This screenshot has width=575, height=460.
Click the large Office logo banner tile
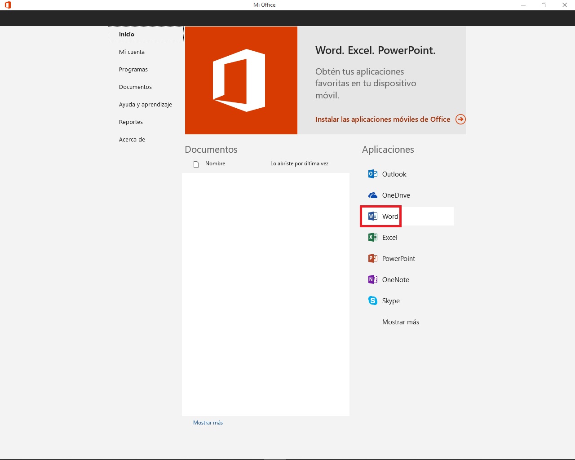click(241, 80)
